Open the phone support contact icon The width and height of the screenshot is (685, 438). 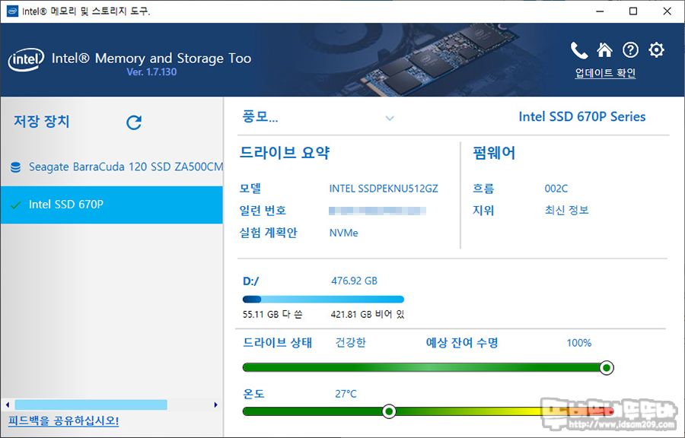[579, 51]
